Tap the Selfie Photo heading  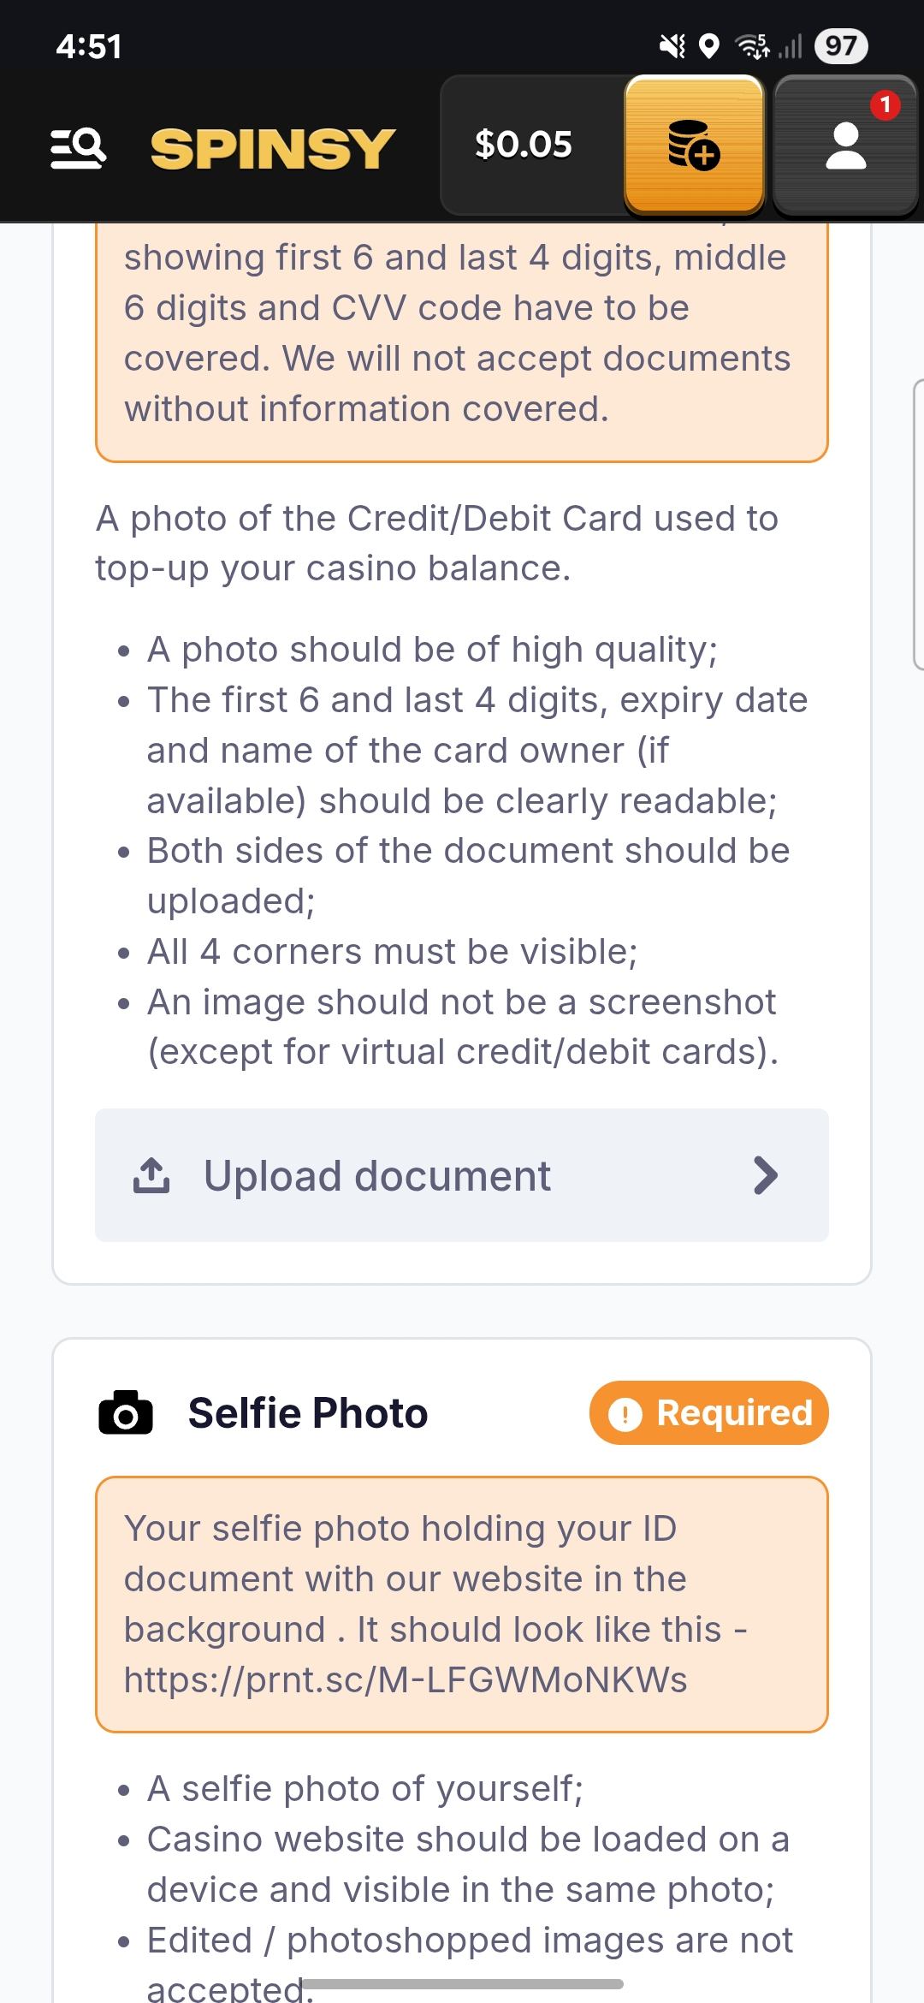coord(308,1412)
